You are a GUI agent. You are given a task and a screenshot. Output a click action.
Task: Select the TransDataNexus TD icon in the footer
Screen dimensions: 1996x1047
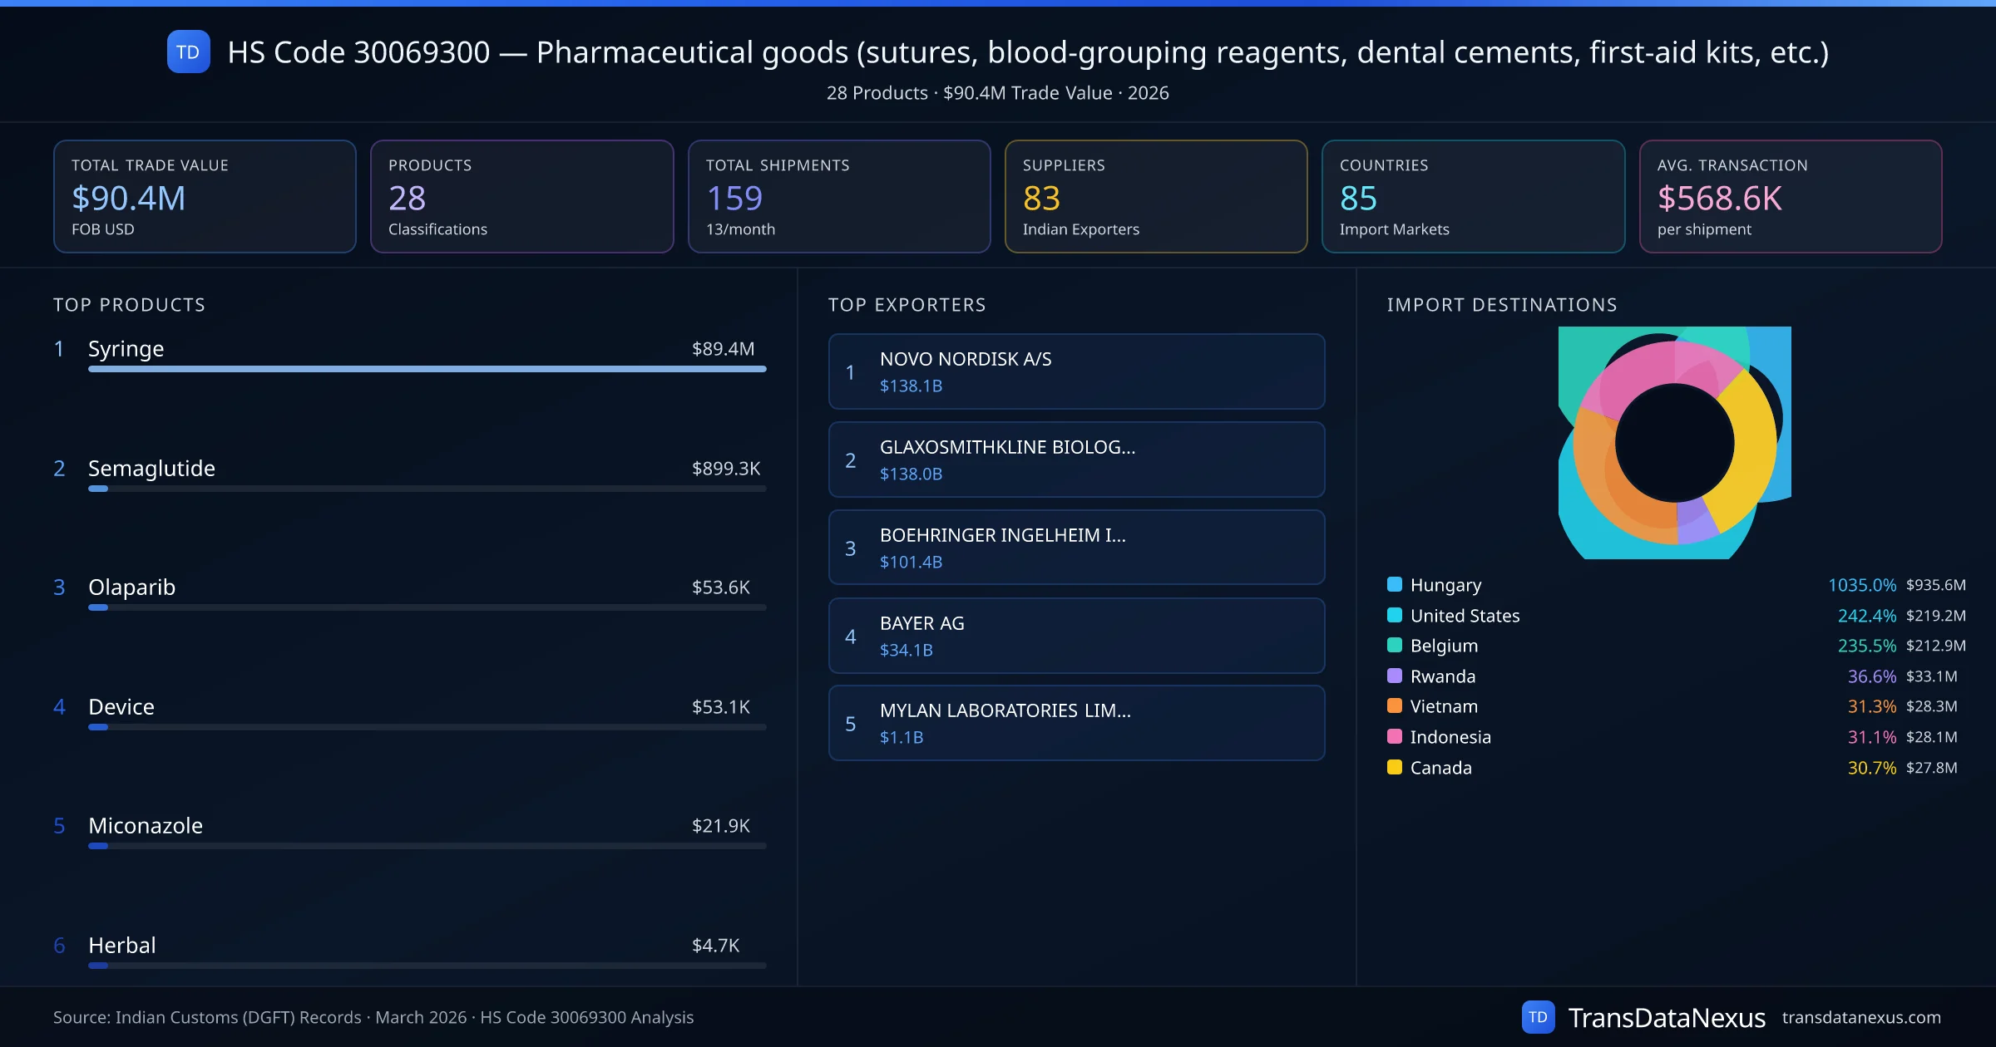(x=1539, y=1016)
